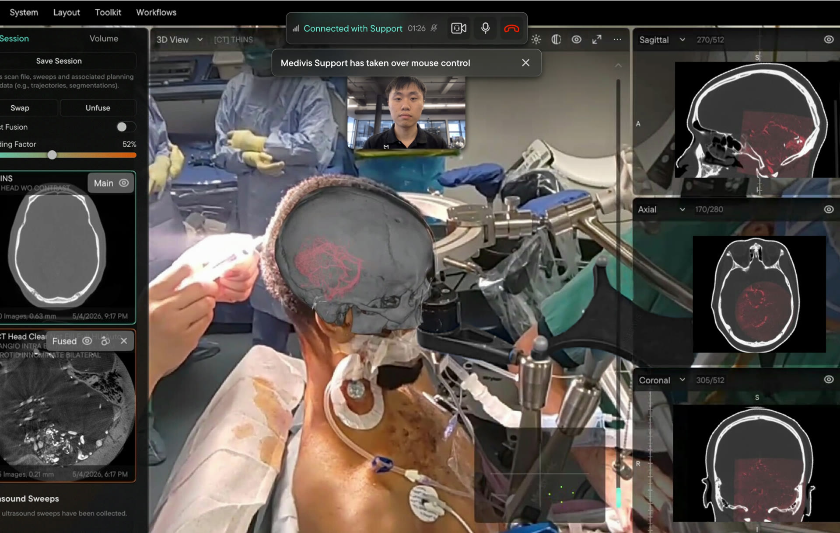Remove the Fused scan with the X

pyautogui.click(x=124, y=341)
